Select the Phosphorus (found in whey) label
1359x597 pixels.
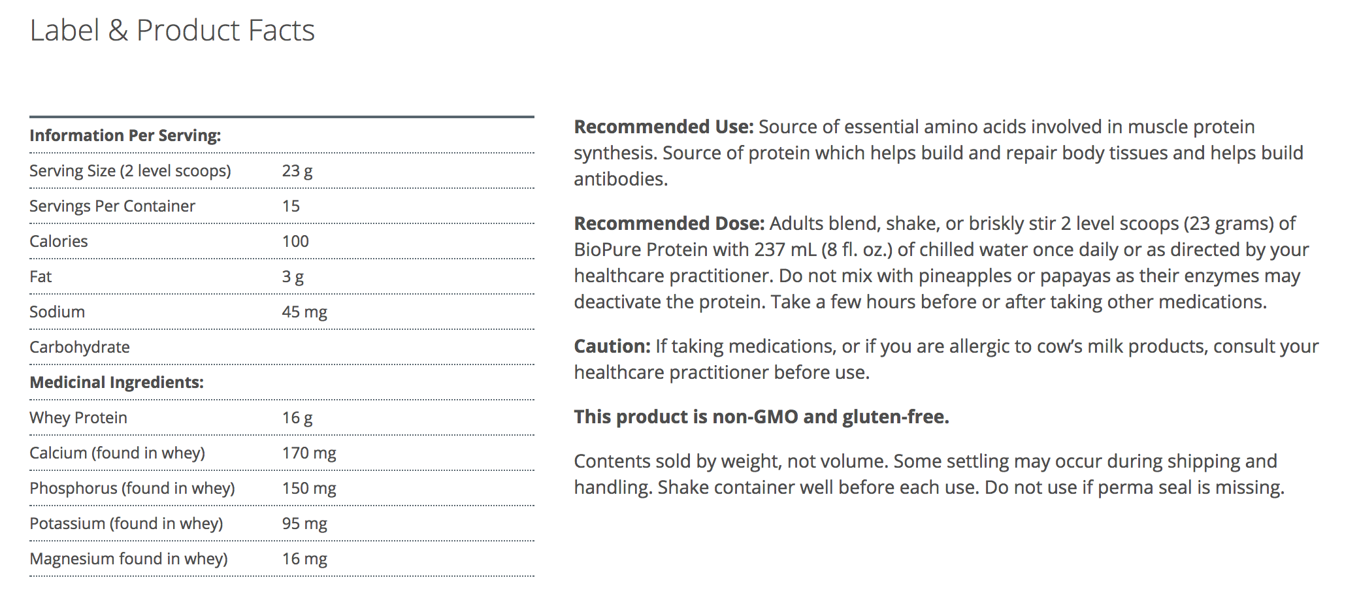[132, 489]
